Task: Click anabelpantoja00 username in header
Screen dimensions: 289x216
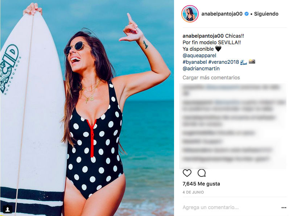Action: [222, 14]
